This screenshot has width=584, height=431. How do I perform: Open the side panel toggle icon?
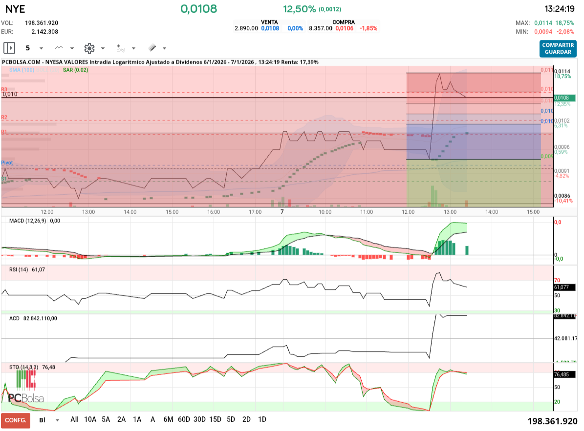click(x=9, y=48)
